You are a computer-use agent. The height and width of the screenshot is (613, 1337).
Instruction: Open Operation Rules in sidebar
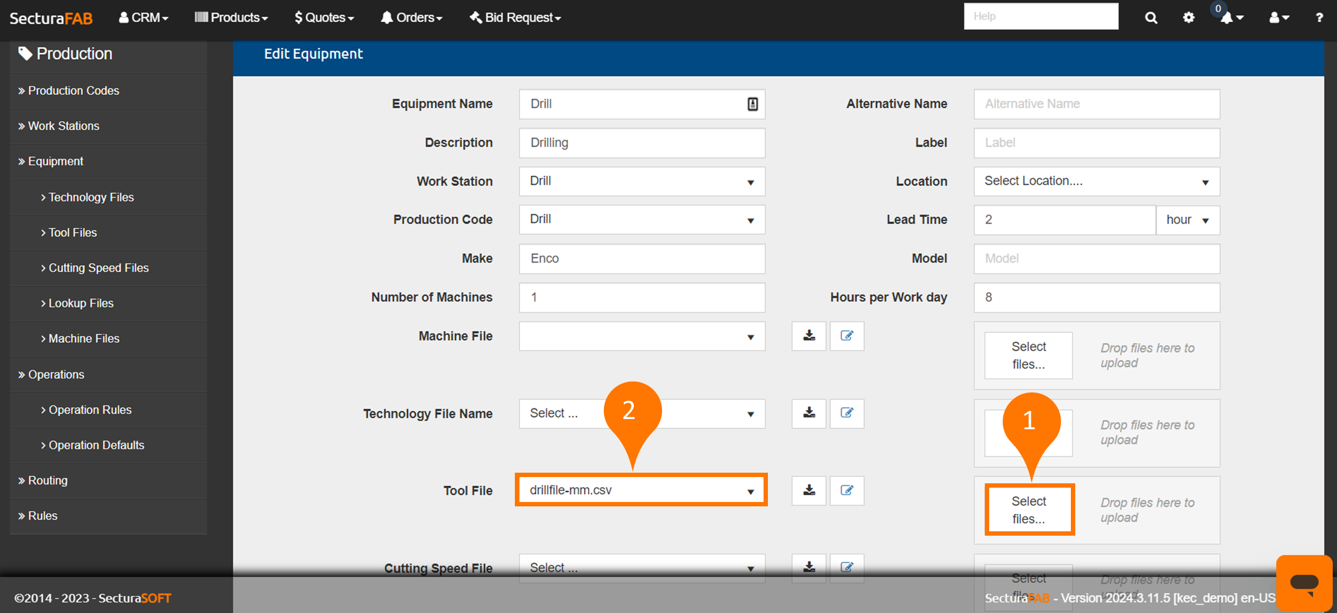tap(90, 410)
